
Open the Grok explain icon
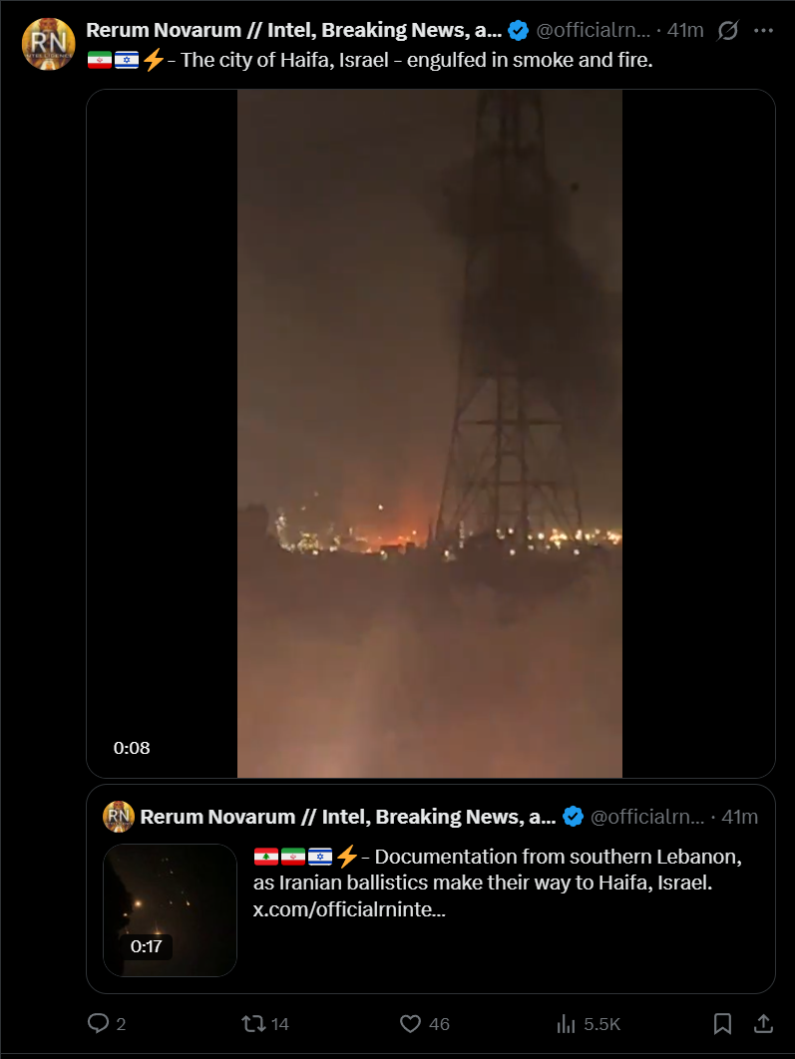click(727, 30)
